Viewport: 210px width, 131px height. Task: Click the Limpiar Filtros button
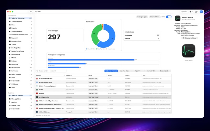click(155, 17)
